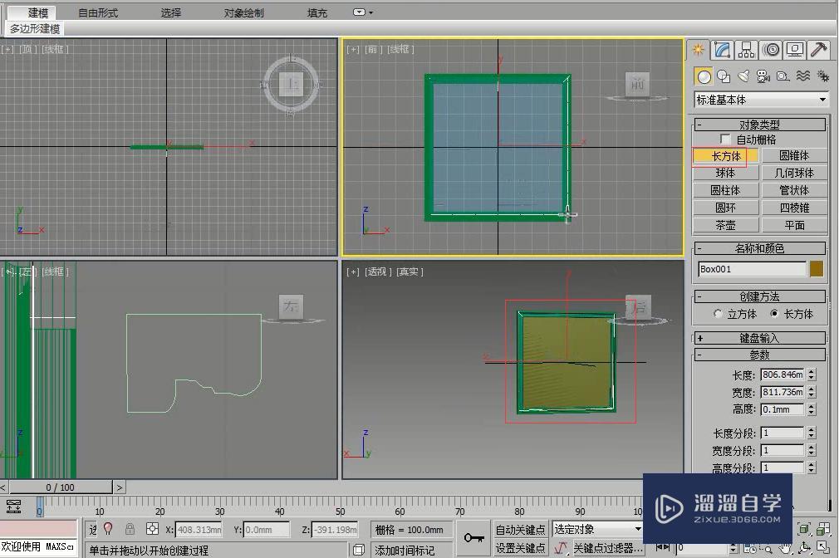Click the 长度分段 value field

tap(783, 433)
